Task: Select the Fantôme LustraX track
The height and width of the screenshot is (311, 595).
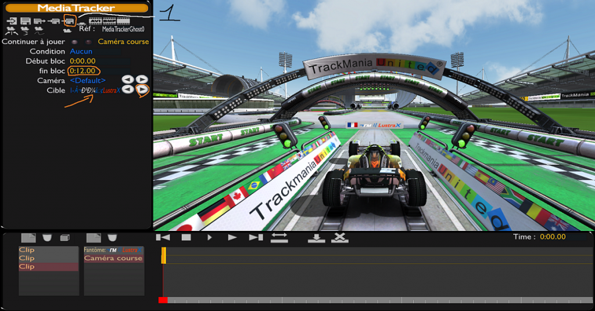Action: pos(113,250)
